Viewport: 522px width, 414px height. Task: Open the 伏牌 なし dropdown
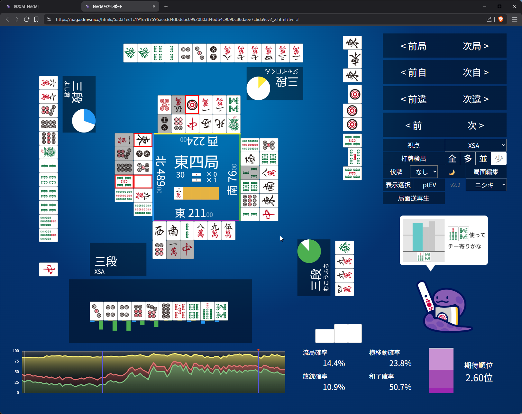[x=424, y=172]
